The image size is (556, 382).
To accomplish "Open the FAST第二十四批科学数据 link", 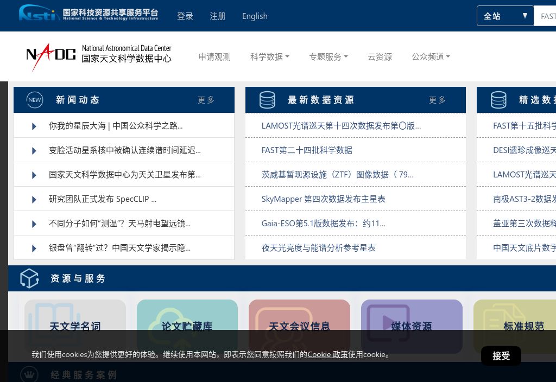I will click(x=307, y=150).
